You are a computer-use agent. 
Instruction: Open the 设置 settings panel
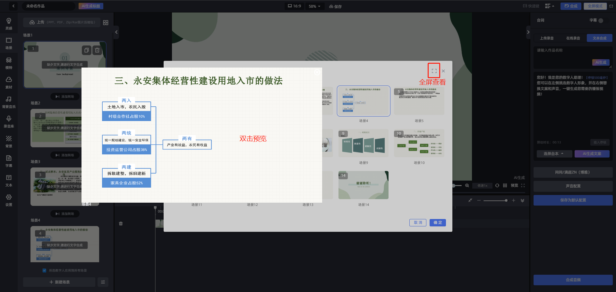9,200
